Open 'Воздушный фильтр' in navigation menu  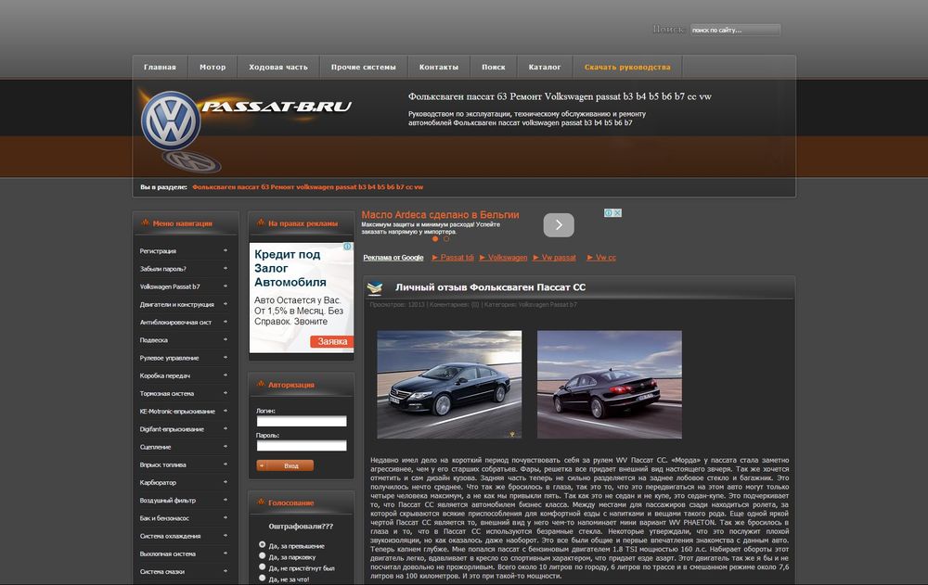(167, 501)
